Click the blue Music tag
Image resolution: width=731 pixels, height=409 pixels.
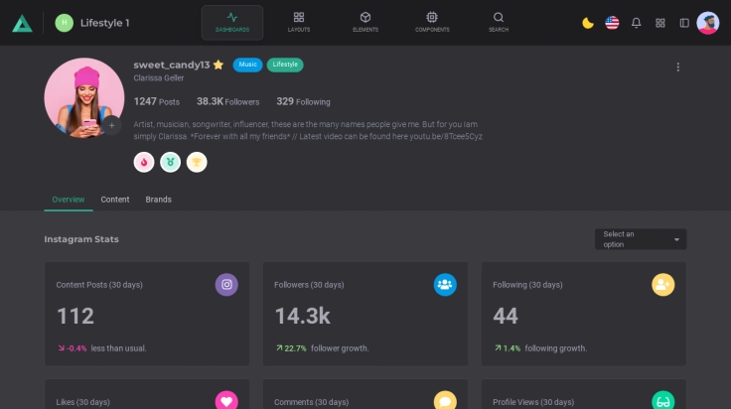pos(248,65)
